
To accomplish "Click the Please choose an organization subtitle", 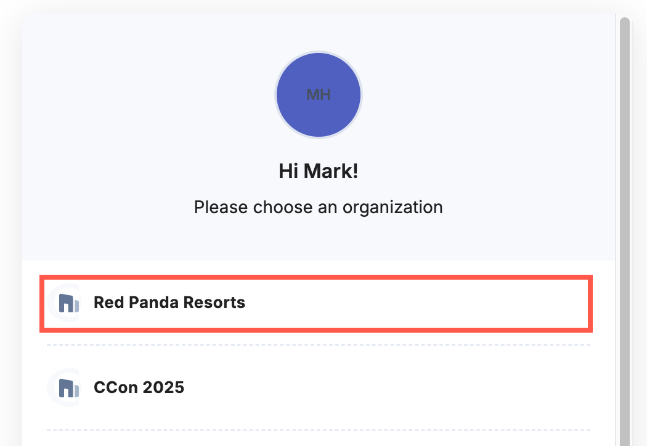I will (318, 207).
